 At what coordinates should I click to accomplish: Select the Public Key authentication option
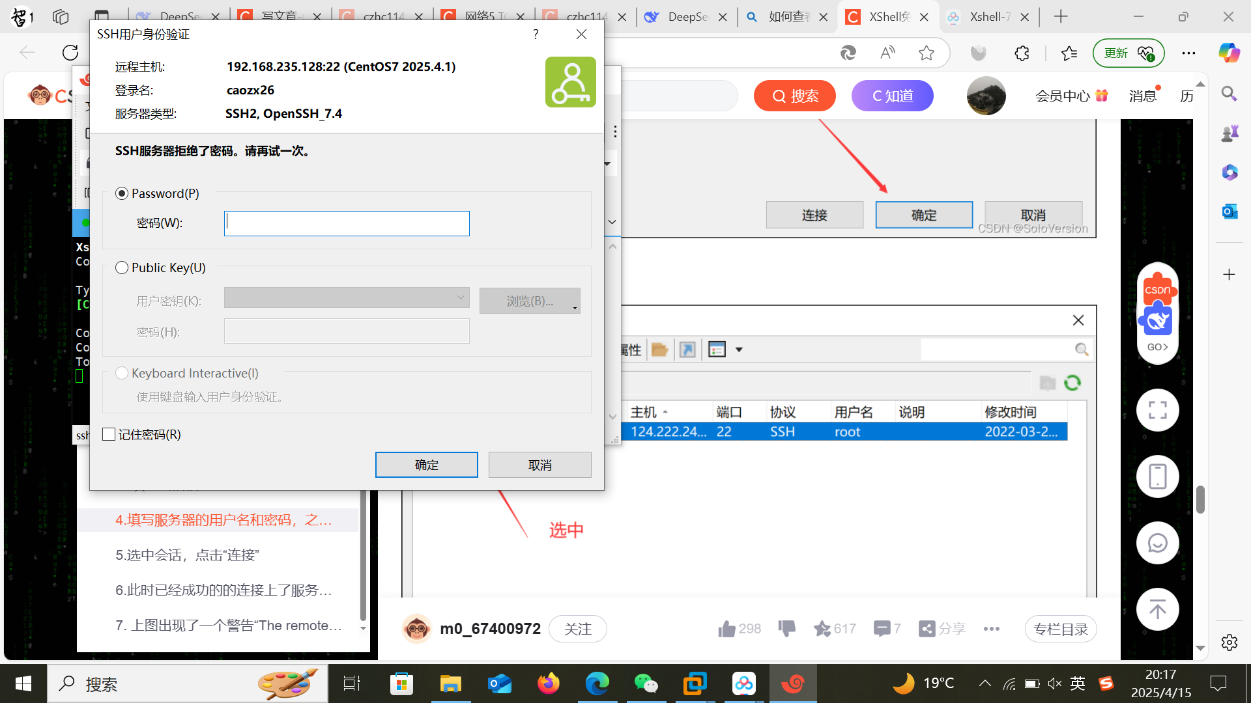(122, 268)
